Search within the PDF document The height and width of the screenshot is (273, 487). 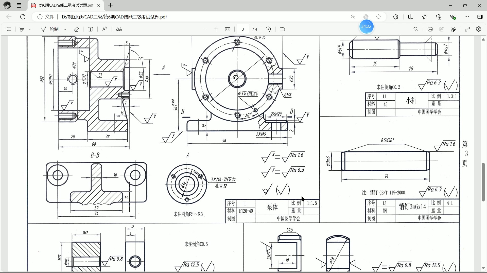click(416, 29)
